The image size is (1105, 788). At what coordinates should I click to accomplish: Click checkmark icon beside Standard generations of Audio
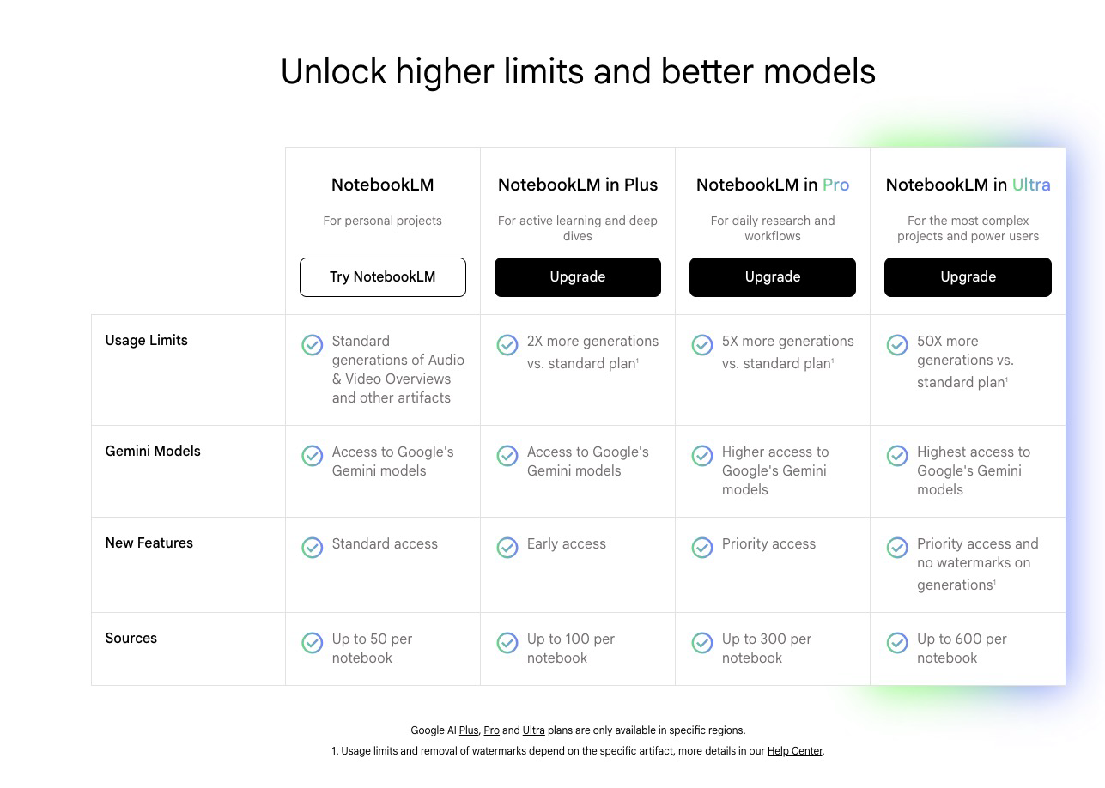coord(313,345)
